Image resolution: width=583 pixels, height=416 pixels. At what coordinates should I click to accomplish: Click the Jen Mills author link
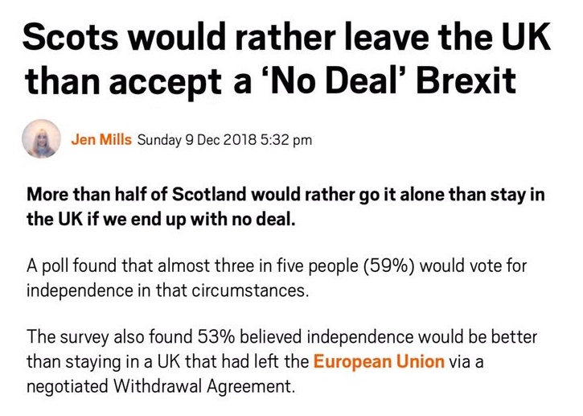101,139
